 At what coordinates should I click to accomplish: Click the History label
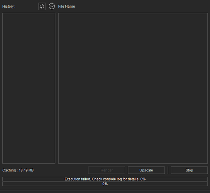[x=9, y=7]
